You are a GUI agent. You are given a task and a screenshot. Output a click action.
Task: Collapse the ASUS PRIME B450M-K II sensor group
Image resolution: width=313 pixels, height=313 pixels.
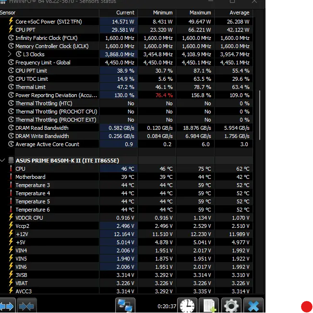[x=2, y=160]
